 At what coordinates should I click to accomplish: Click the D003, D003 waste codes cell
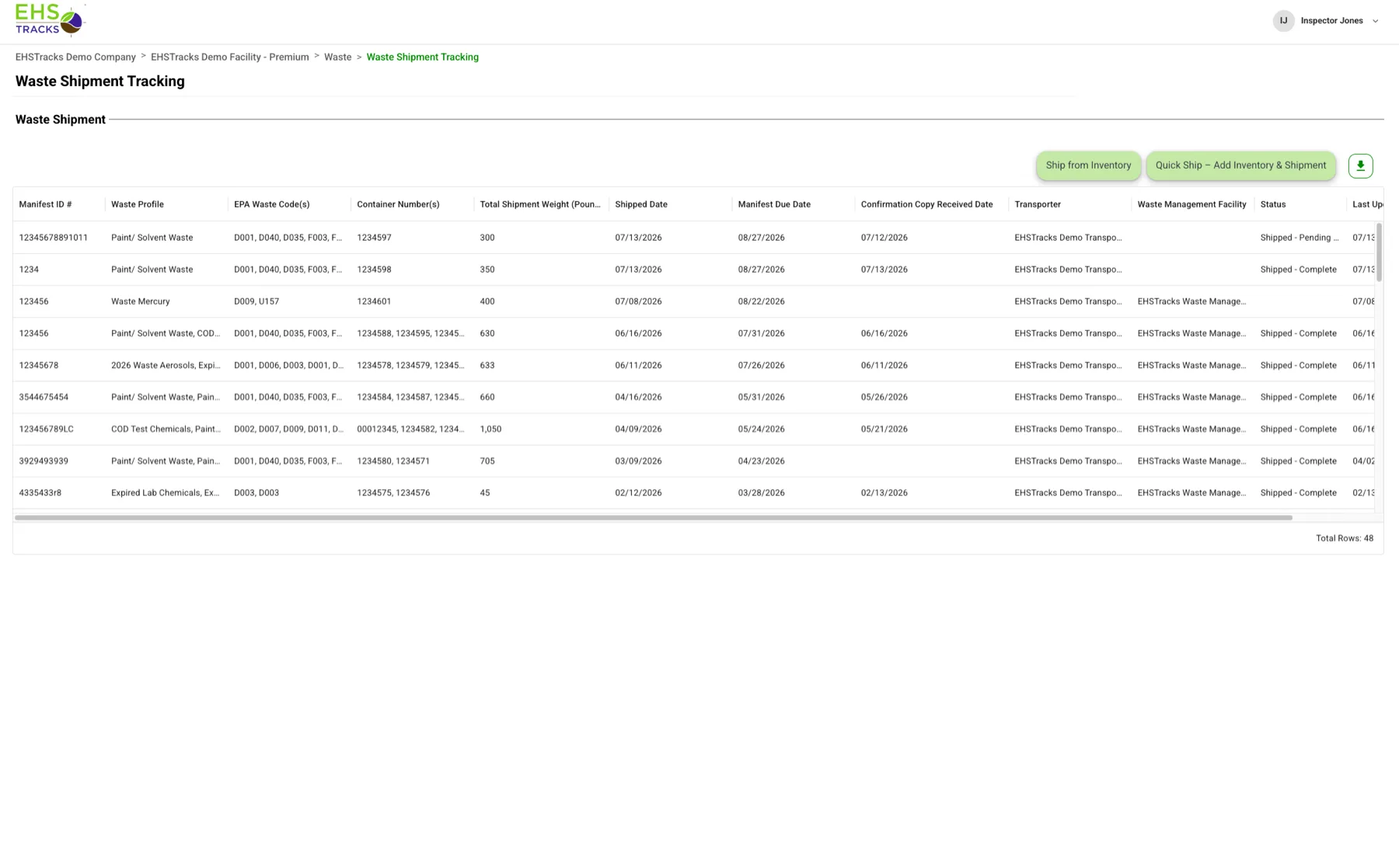289,493
